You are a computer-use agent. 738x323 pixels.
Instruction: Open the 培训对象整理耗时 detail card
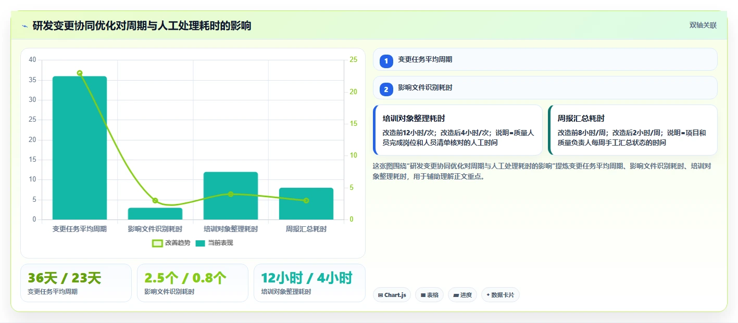[458, 130]
